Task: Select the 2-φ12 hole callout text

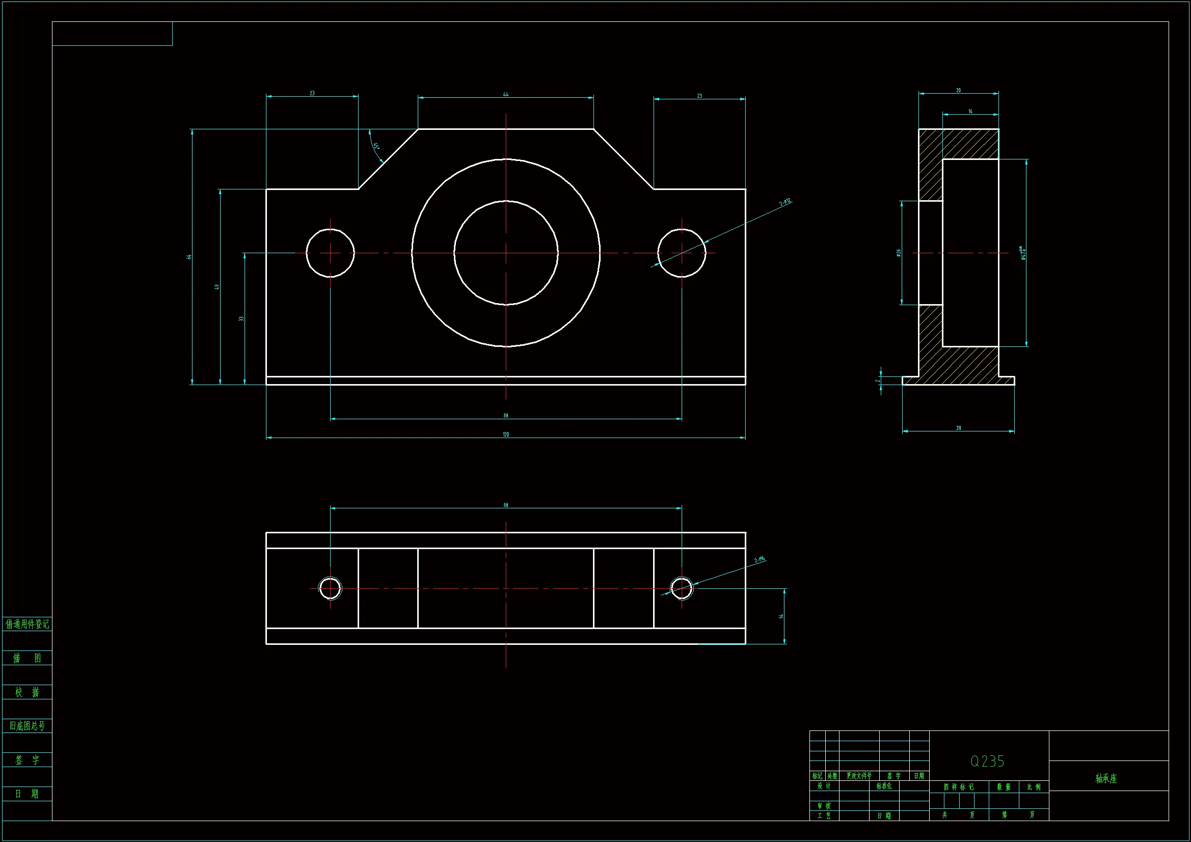Action: pos(785,202)
